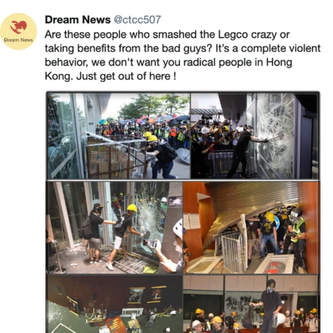Open photo of vandalized chamber with portraits
The width and height of the screenshot is (333, 333).
[115, 304]
